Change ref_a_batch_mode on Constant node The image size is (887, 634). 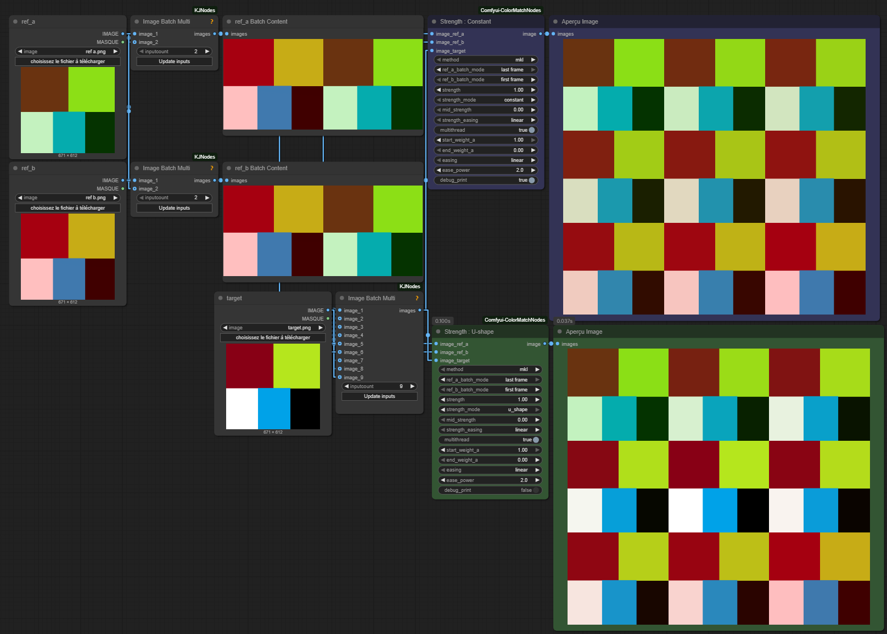(486, 70)
